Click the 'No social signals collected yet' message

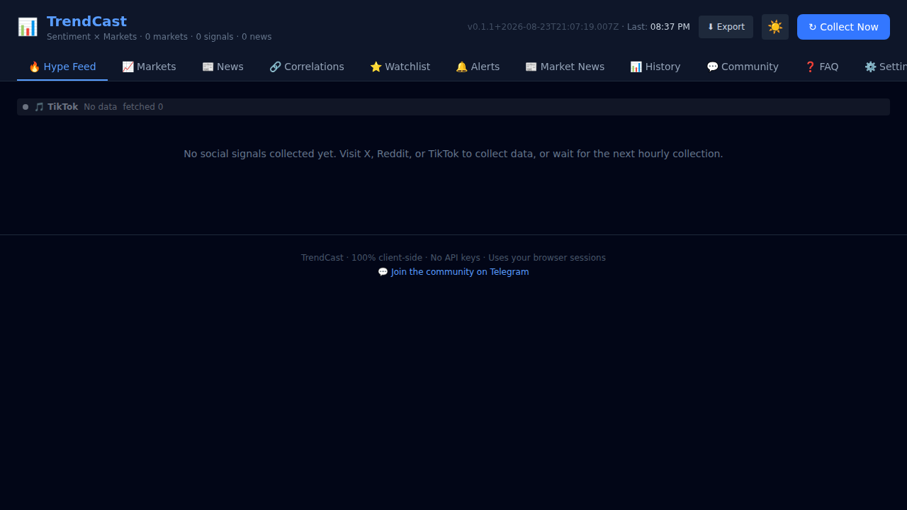(453, 154)
